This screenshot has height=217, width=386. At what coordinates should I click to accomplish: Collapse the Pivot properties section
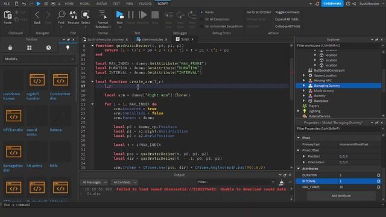click(x=299, y=138)
